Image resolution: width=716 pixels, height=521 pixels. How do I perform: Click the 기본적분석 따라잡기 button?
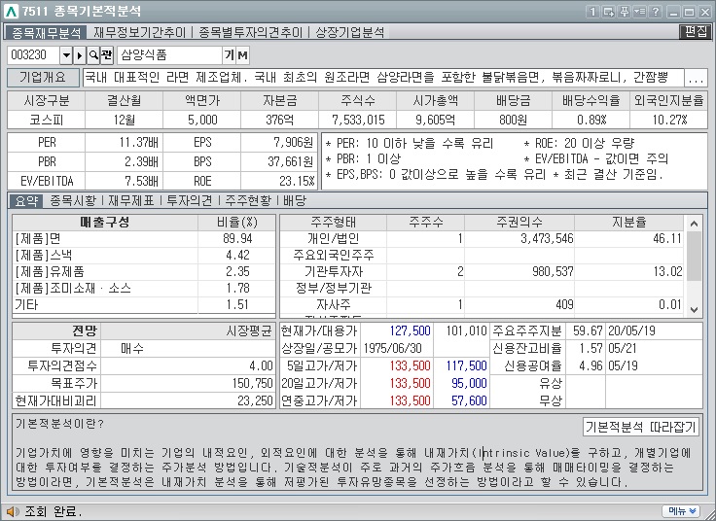(641, 427)
